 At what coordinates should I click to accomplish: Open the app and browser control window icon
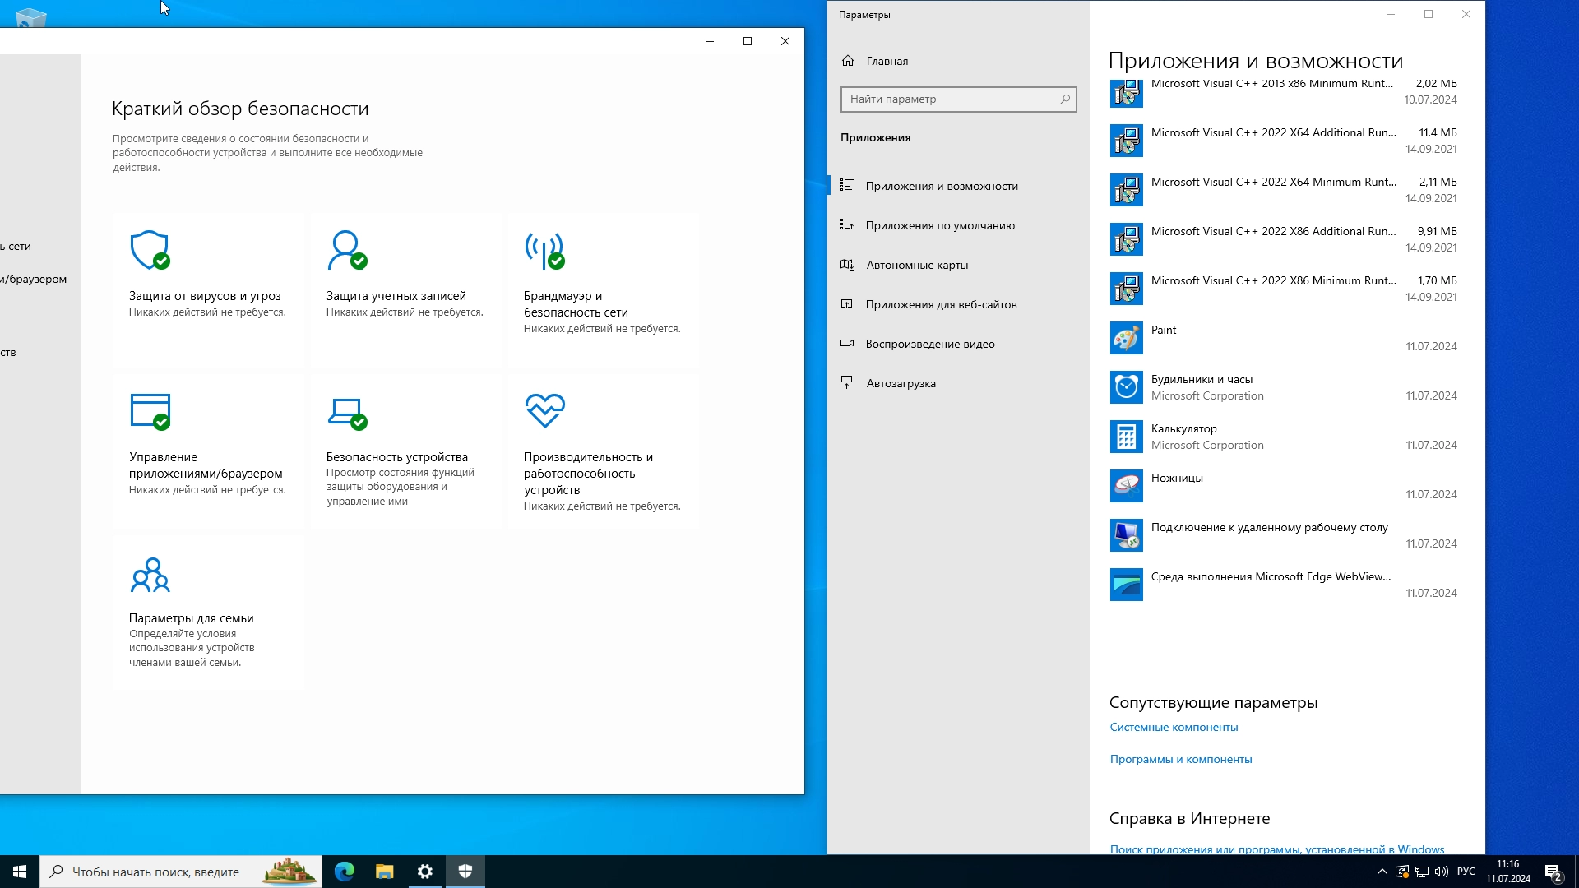click(x=150, y=411)
